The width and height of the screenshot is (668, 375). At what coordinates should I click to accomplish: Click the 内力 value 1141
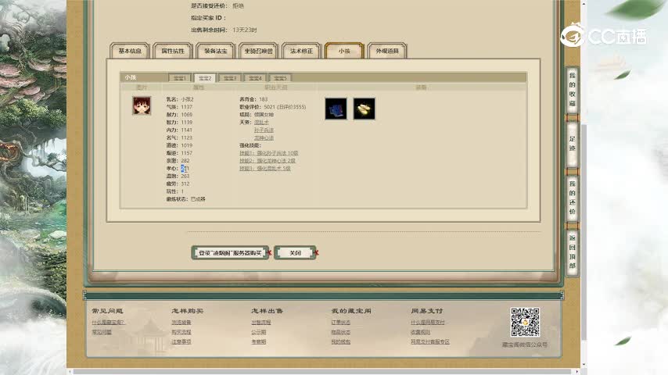coord(187,130)
